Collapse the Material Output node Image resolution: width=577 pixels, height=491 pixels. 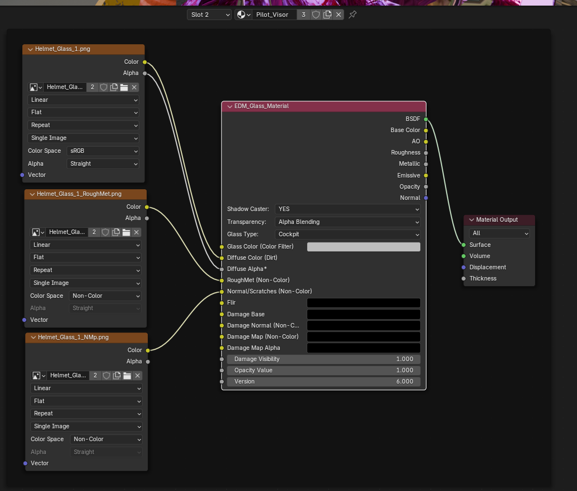[471, 219]
